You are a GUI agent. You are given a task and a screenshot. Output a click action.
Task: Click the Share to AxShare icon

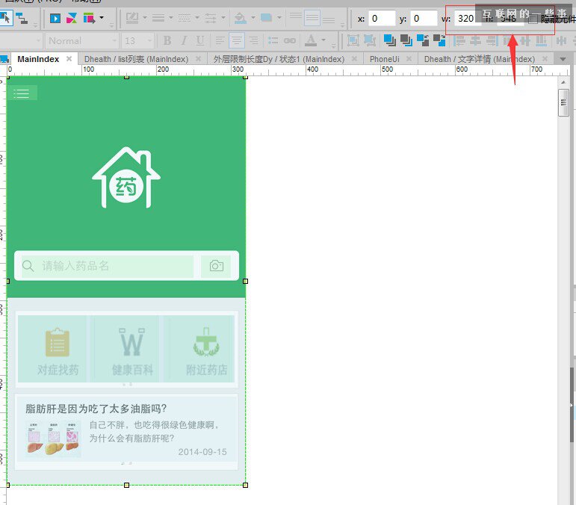(72, 18)
